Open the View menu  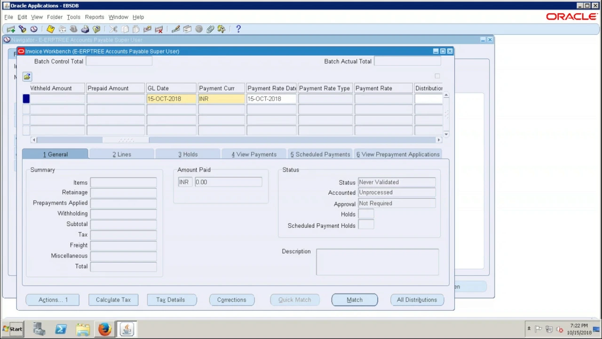[37, 17]
